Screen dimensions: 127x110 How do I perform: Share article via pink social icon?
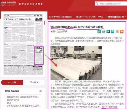click(117, 31)
